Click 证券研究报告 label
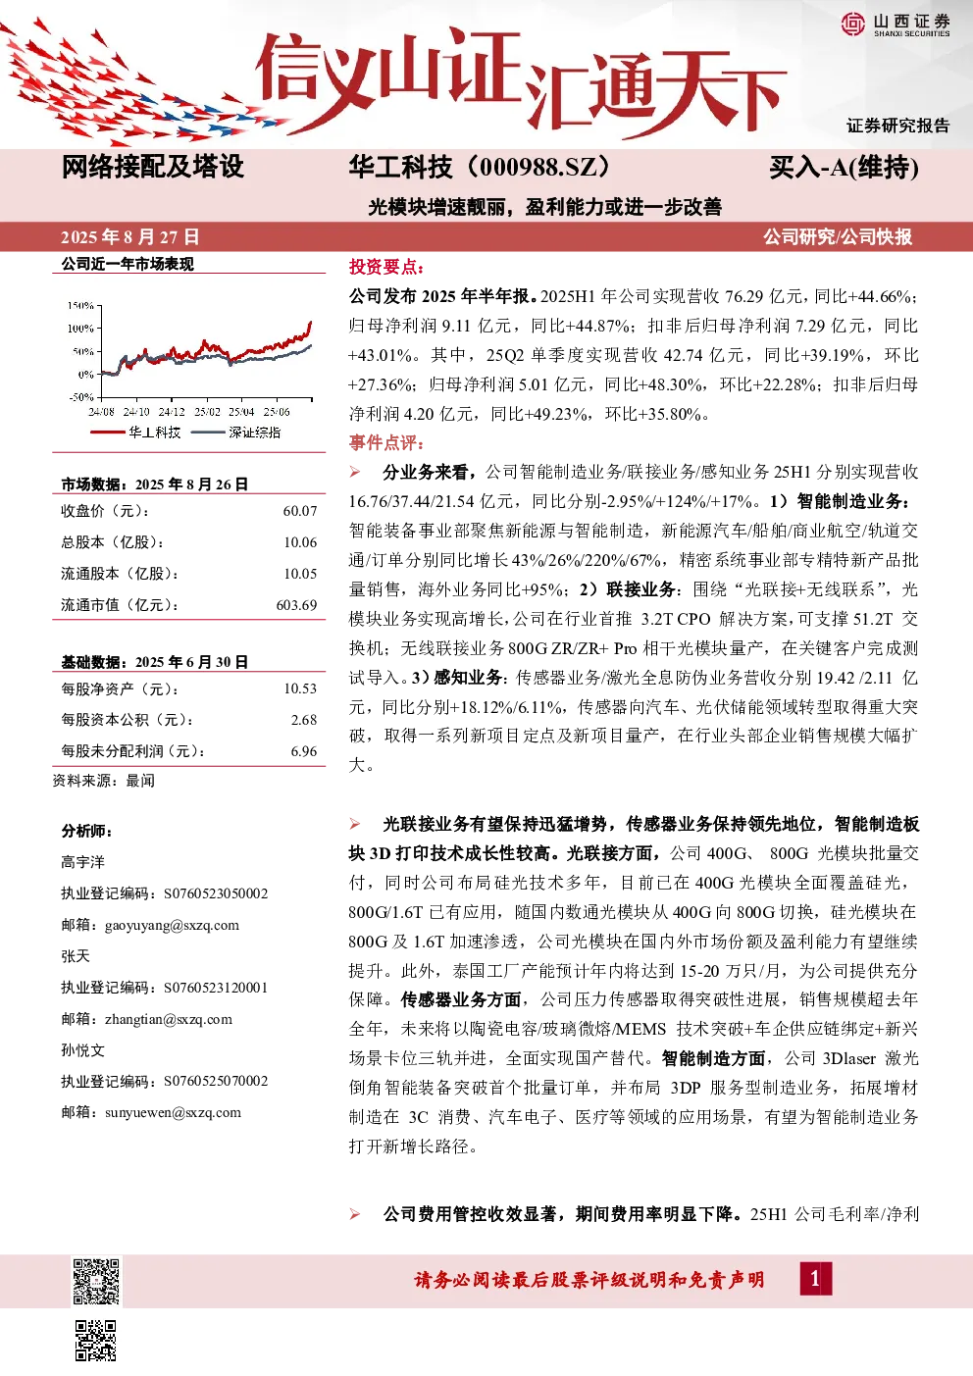The height and width of the screenshot is (1376, 973). point(898,126)
